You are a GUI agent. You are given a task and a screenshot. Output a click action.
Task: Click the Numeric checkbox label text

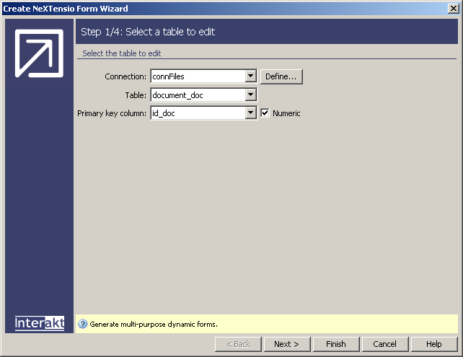[286, 113]
